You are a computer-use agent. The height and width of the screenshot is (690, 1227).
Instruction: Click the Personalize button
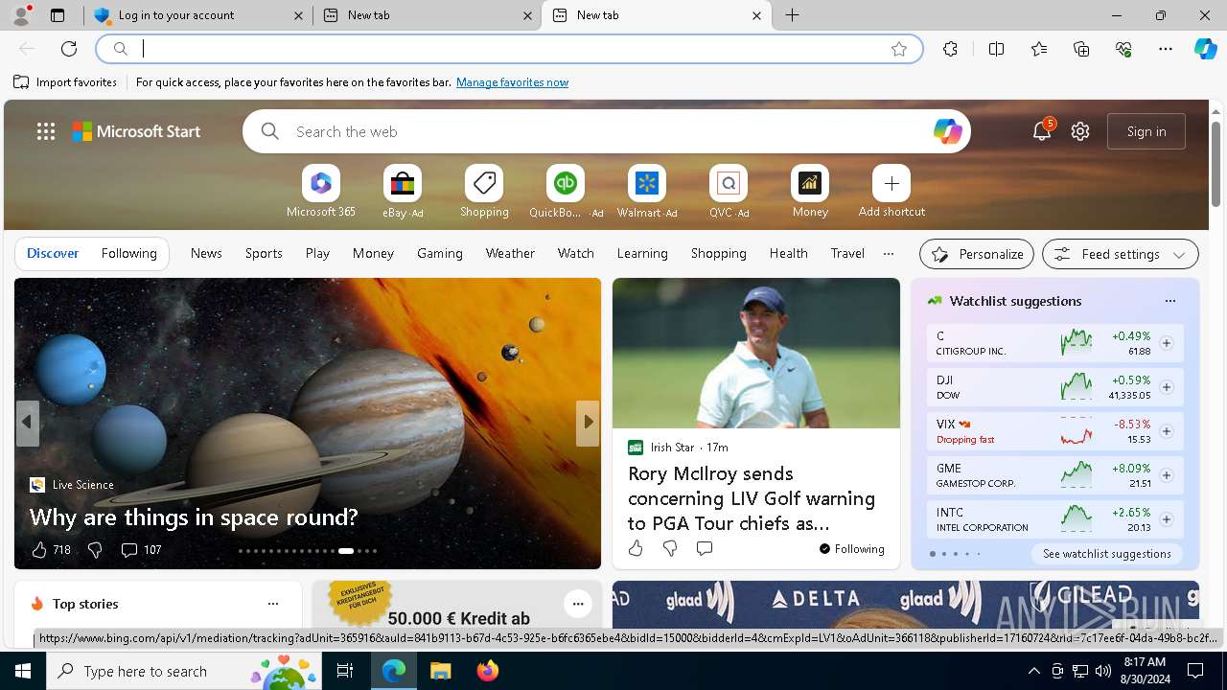tap(977, 254)
